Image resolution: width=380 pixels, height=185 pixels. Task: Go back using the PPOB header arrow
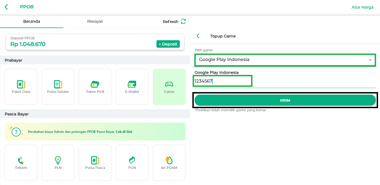6,7
